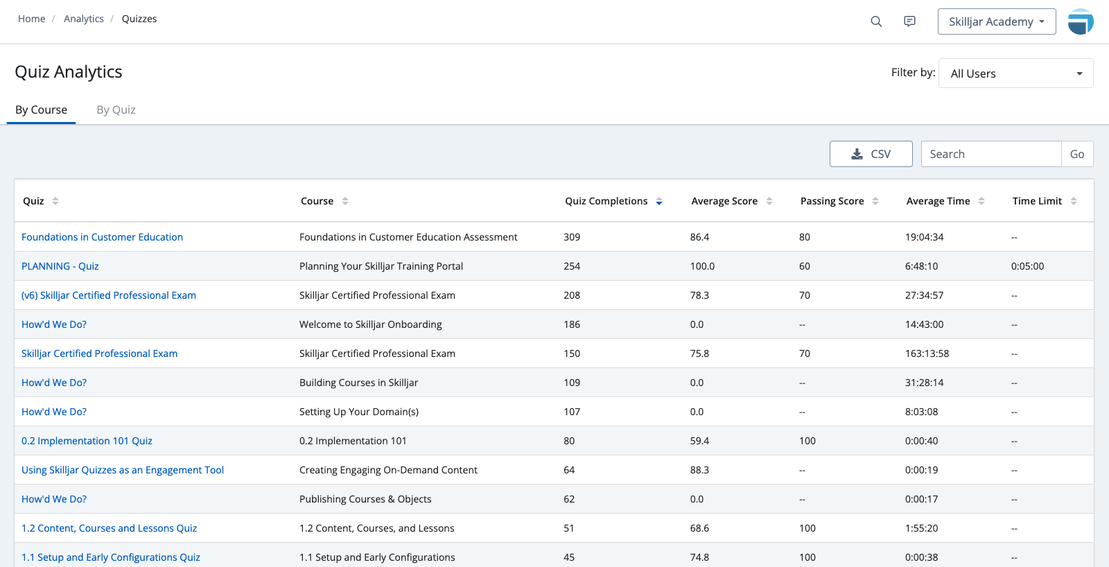This screenshot has height=567, width=1109.
Task: Sort by the Course column arrows
Action: point(345,201)
